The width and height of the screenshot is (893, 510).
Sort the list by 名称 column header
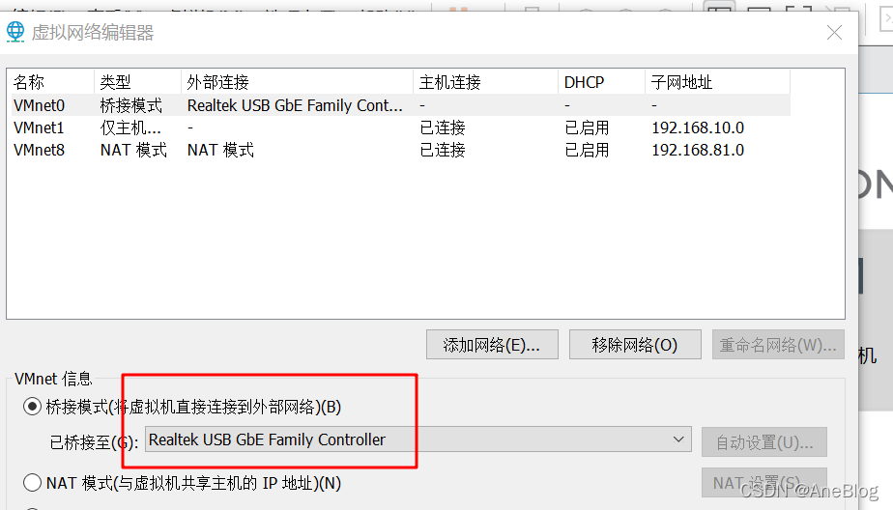(x=52, y=82)
